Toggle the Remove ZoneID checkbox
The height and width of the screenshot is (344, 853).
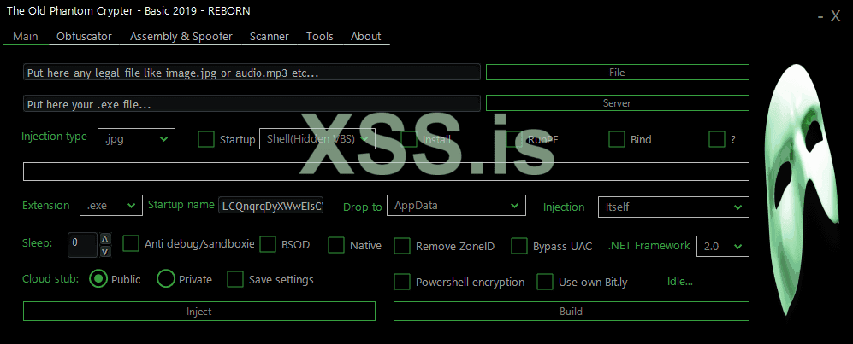pos(402,246)
